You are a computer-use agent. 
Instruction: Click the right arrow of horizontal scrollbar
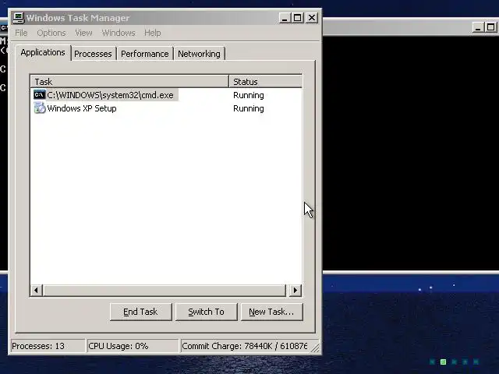[296, 290]
